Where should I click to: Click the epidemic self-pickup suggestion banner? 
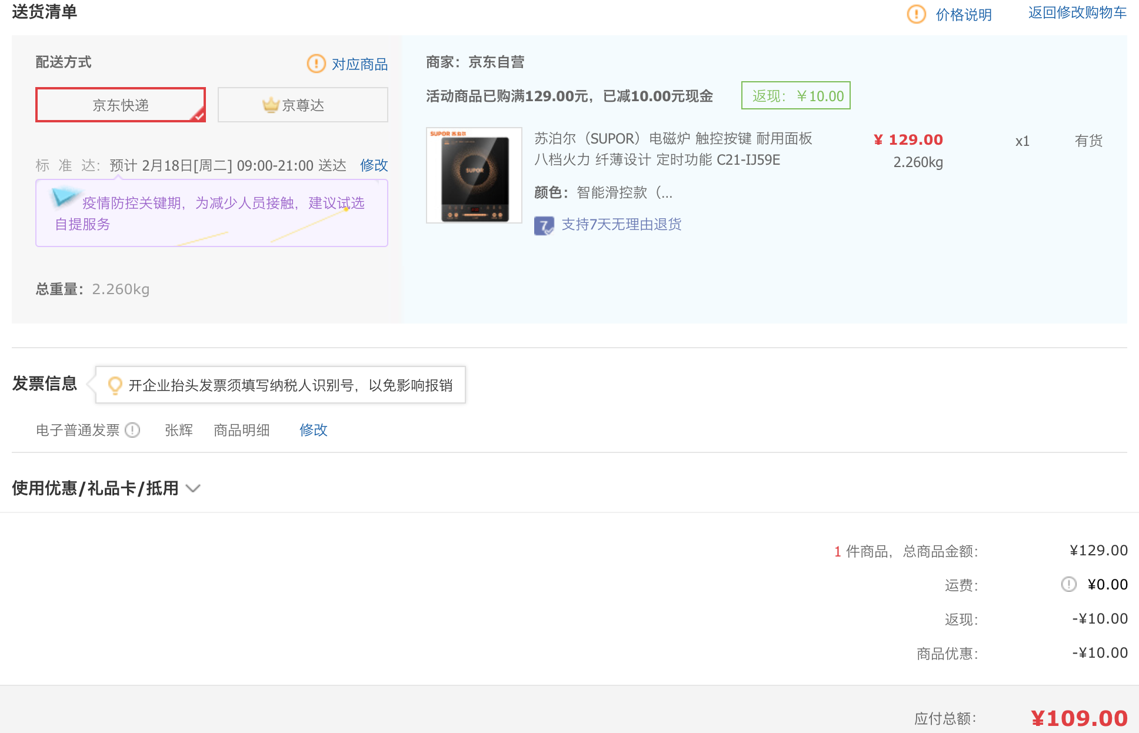coord(212,213)
